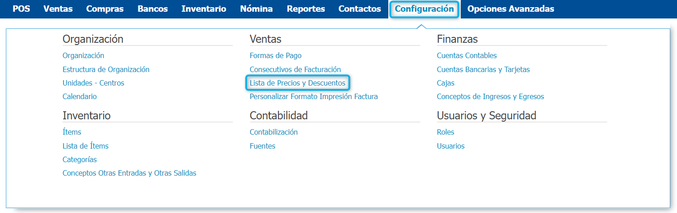Image resolution: width=677 pixels, height=213 pixels.
Task: Open the Contabilización link
Action: (274, 132)
